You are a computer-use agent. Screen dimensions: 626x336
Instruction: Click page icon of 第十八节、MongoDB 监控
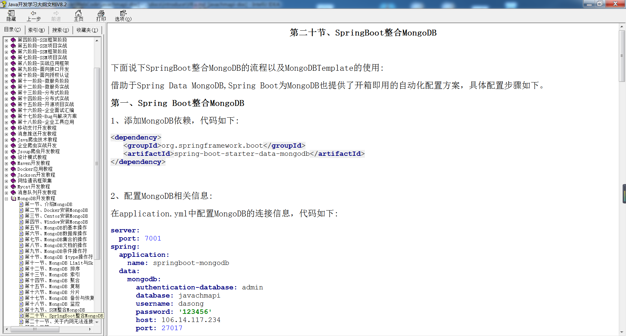tap(21, 304)
